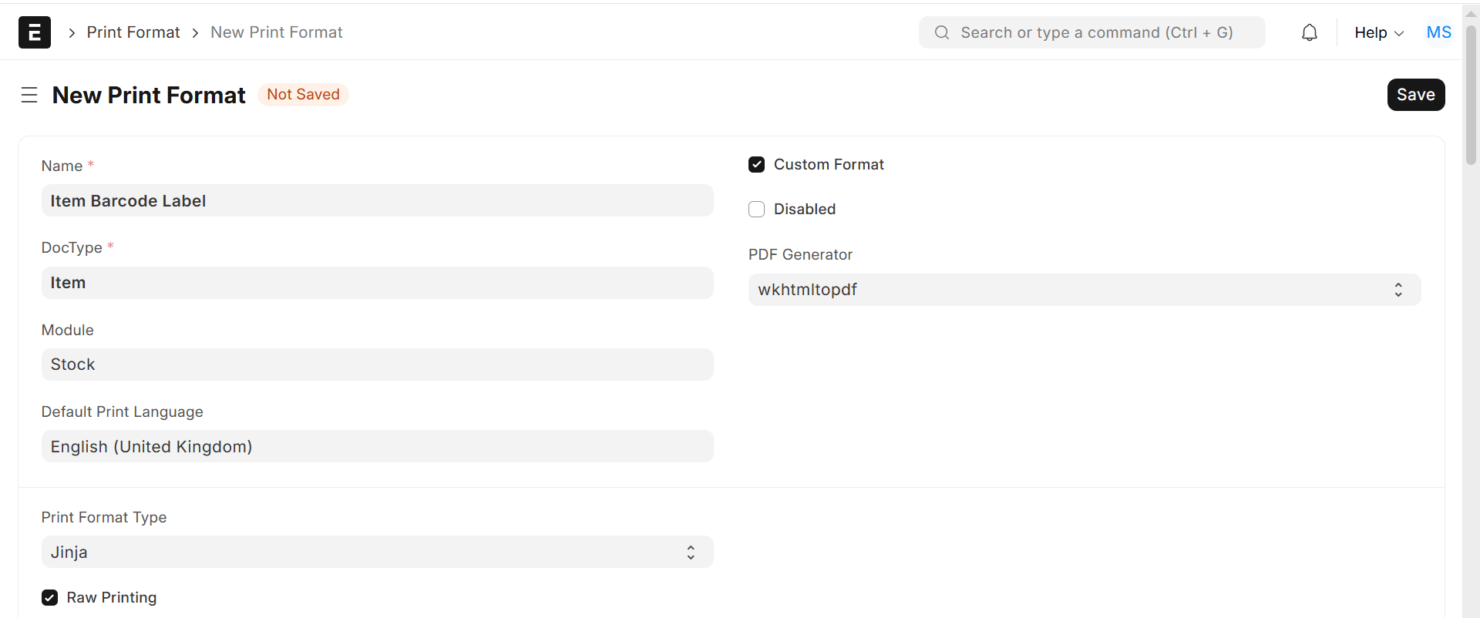Toggle the sidebar hamburger menu

click(x=29, y=95)
